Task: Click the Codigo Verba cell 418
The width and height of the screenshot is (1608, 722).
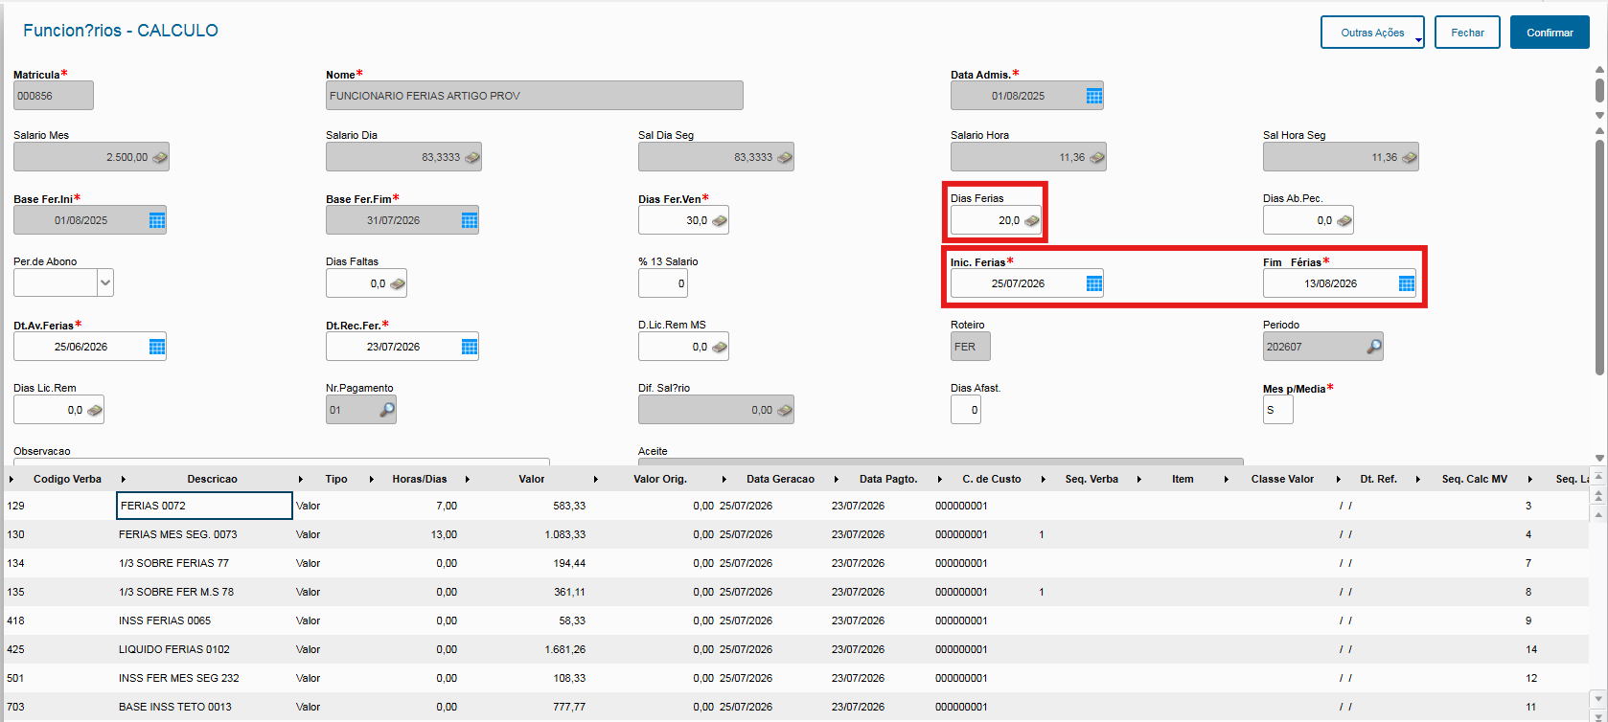Action: (x=15, y=620)
